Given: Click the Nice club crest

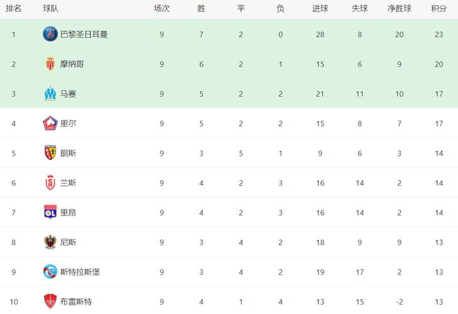Looking at the screenshot, I should click(50, 242).
